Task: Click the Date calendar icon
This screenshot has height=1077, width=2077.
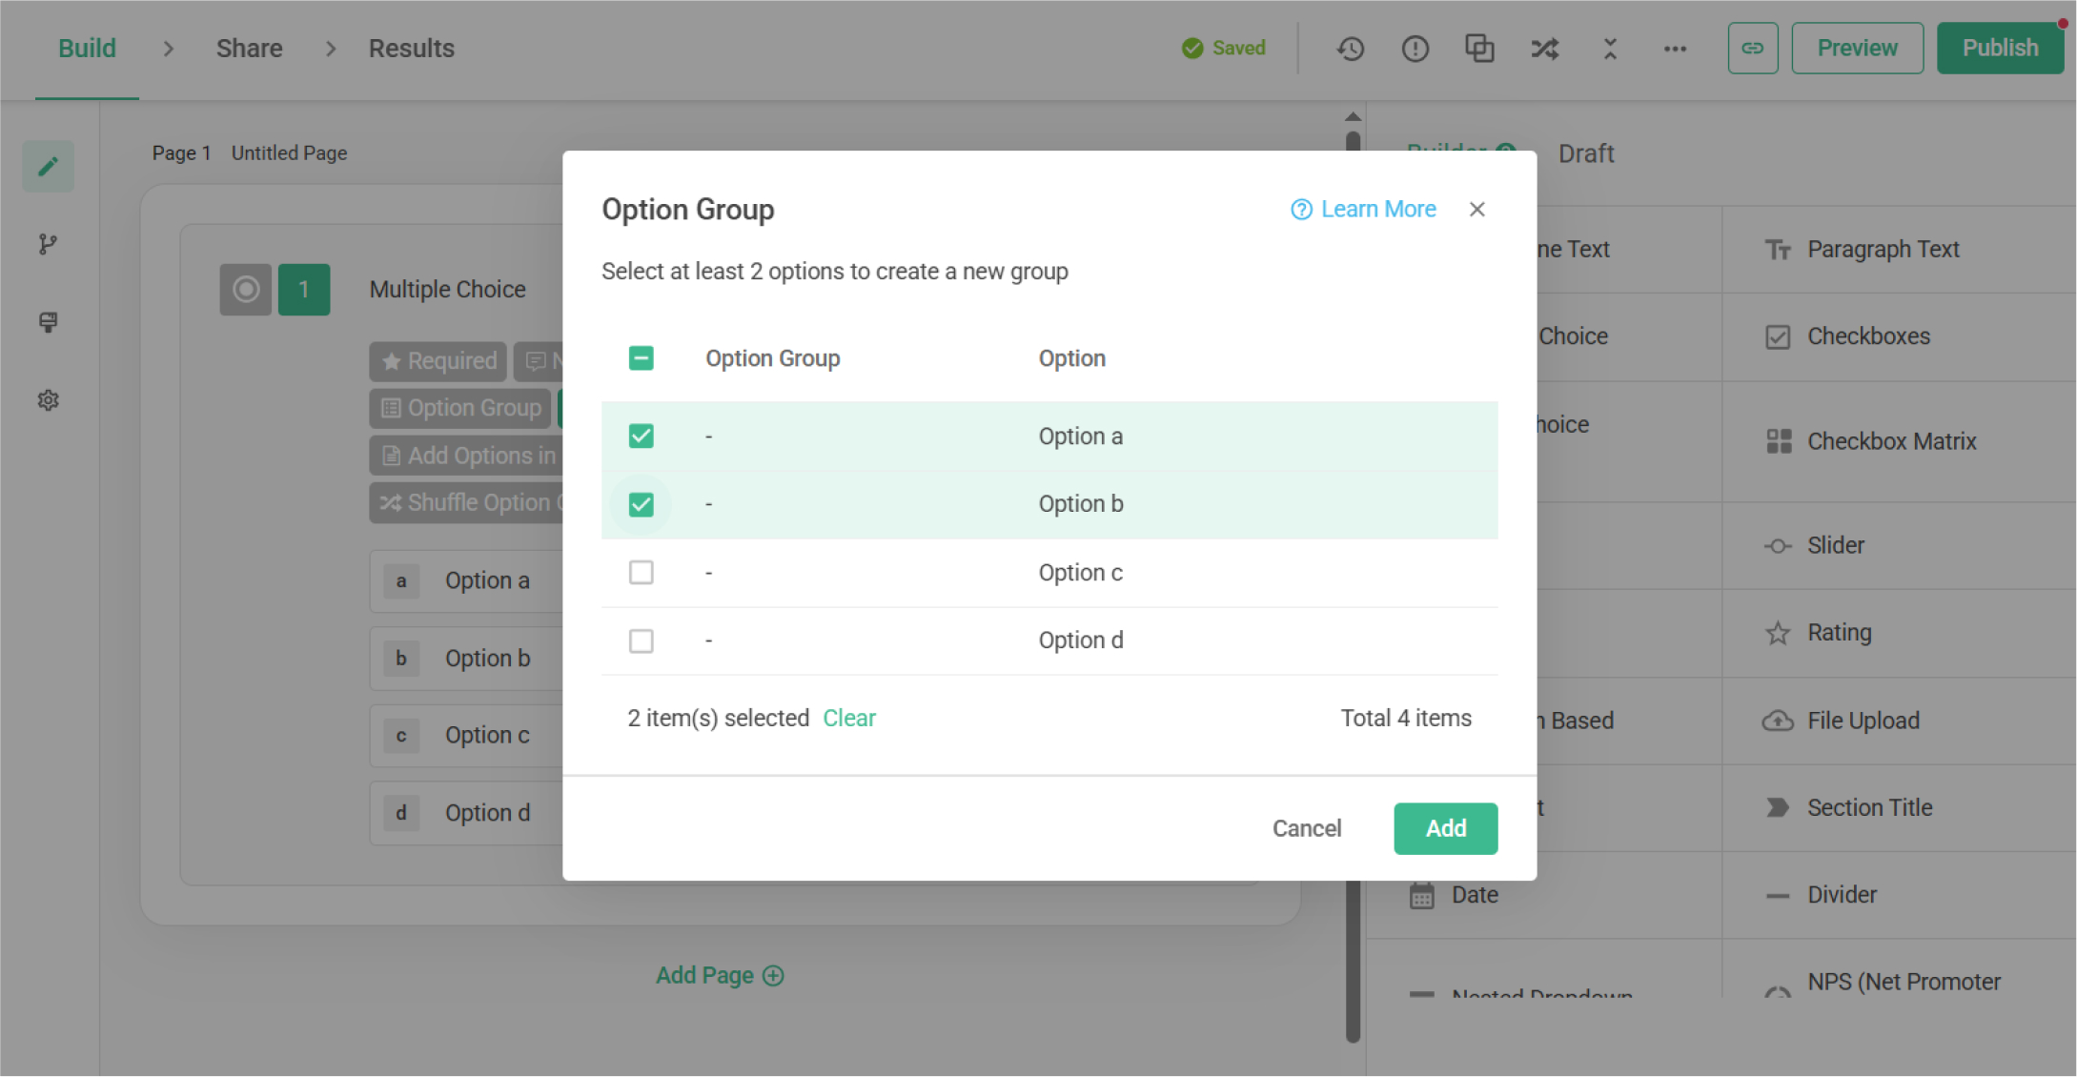Action: pos(1421,896)
